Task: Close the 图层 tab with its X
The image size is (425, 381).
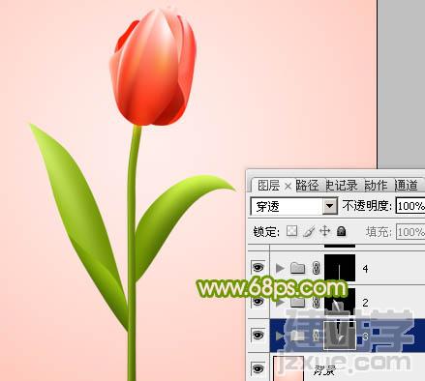Action: [288, 186]
